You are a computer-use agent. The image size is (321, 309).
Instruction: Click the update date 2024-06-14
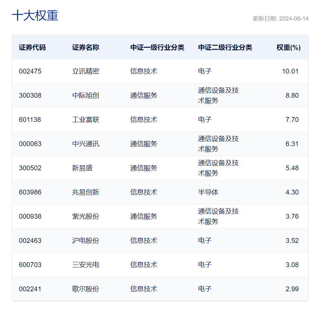[x=294, y=19]
